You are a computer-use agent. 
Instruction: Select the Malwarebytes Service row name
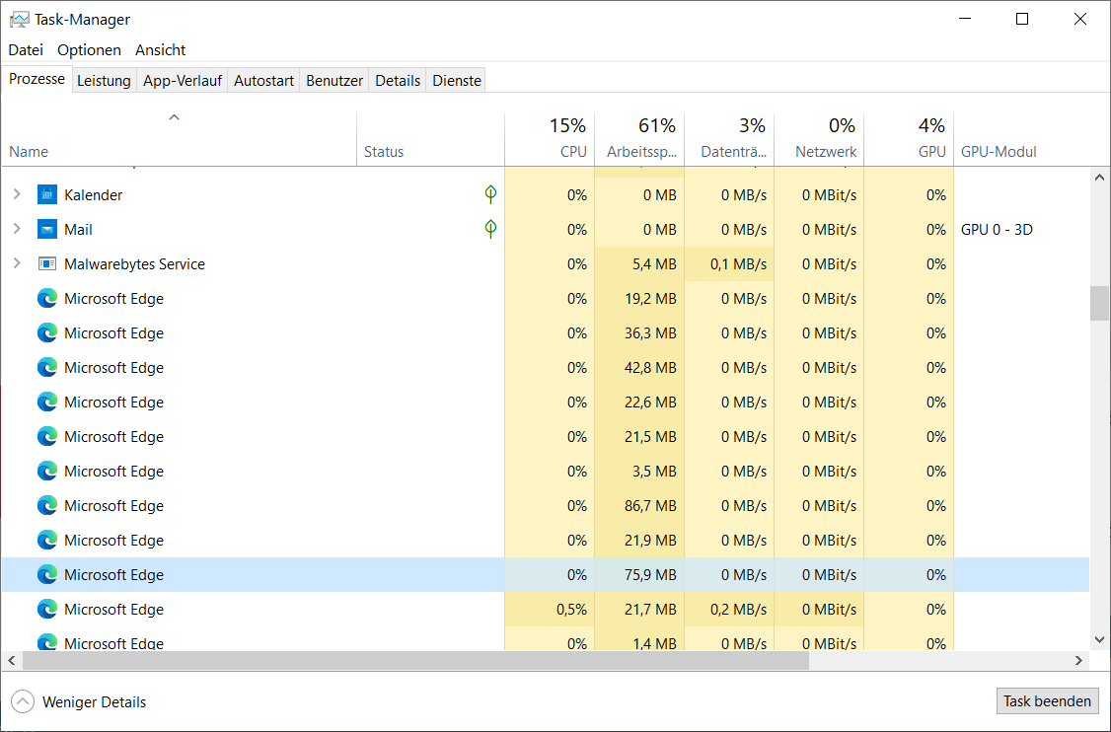[x=134, y=263]
